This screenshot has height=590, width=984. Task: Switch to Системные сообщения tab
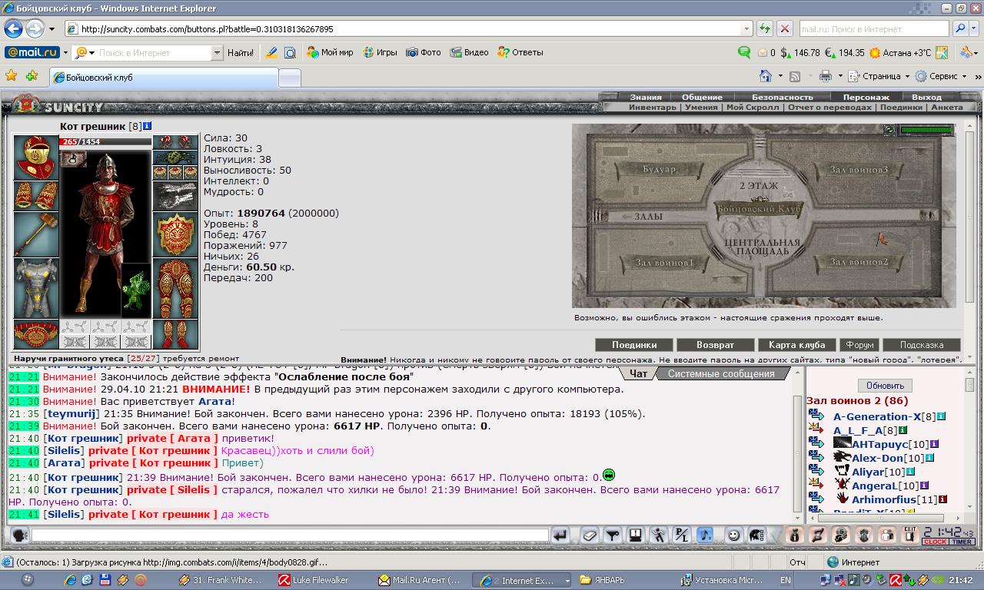click(x=721, y=374)
